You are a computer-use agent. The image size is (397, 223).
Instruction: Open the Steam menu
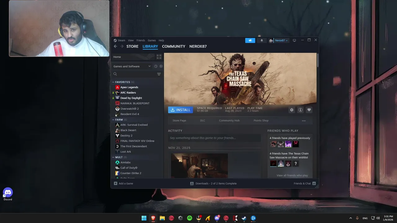(121, 40)
